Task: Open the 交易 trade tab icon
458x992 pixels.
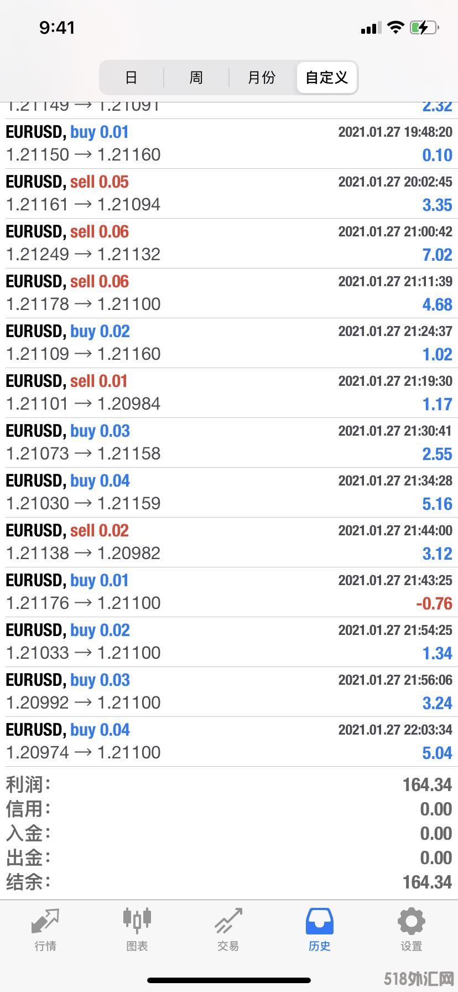Action: coord(228,921)
